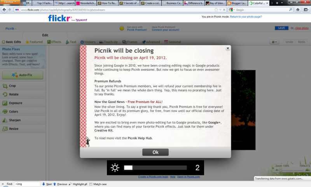Switch to the Frames tab
The height and width of the screenshot is (187, 311).
pyautogui.click(x=130, y=42)
